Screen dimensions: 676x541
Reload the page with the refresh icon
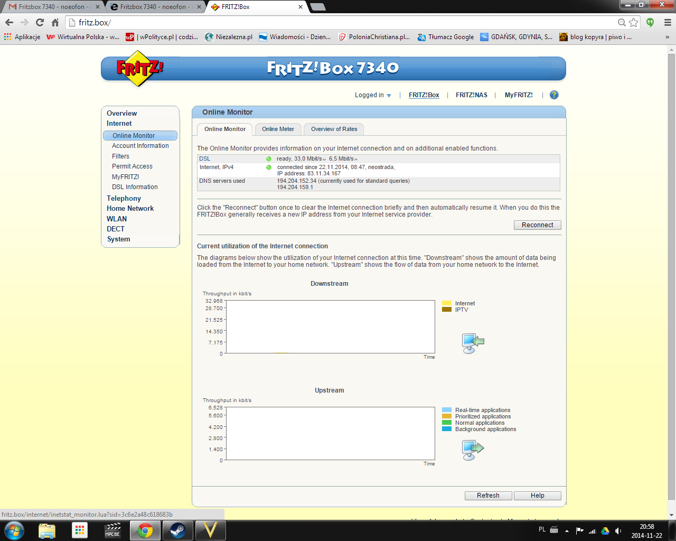[x=40, y=22]
